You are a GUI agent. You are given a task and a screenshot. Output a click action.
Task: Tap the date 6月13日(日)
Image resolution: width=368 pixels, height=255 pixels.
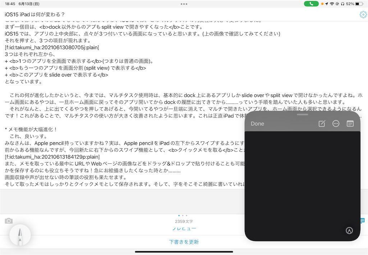click(29, 4)
